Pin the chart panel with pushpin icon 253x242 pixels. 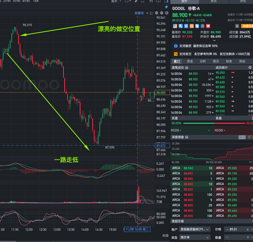tap(166, 7)
